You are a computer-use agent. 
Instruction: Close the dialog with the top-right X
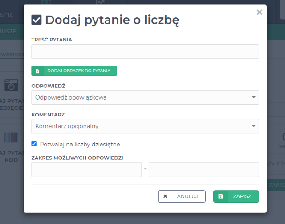click(259, 12)
